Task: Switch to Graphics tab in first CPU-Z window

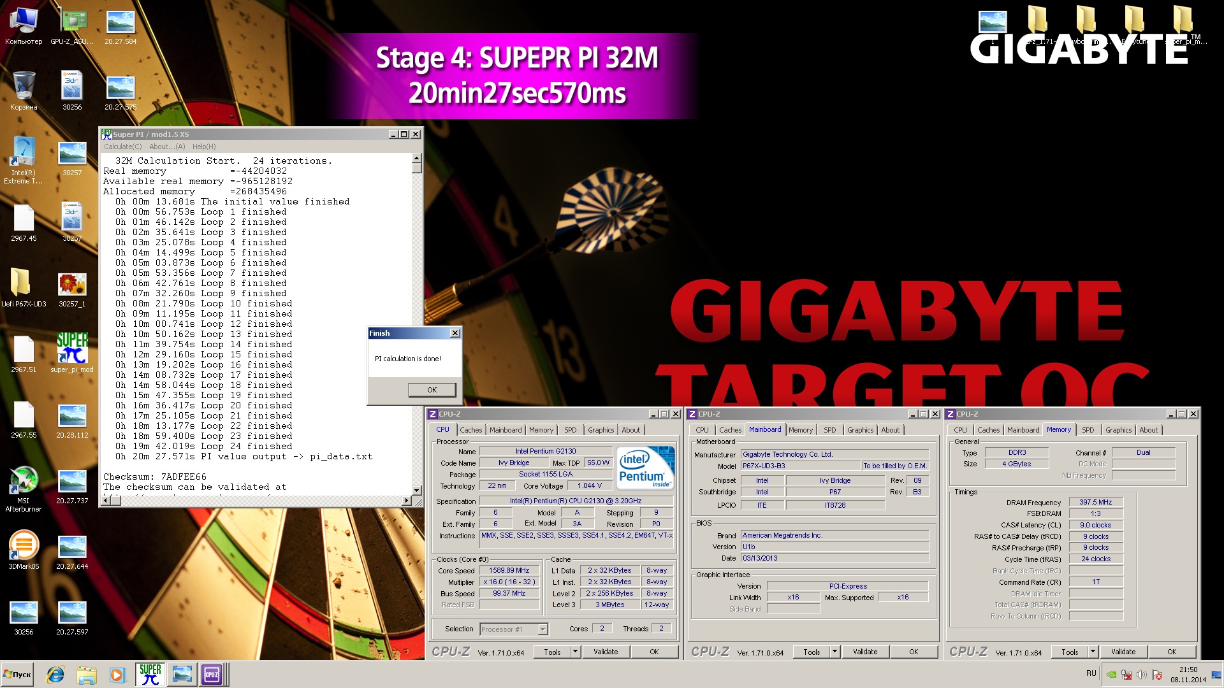Action: pyautogui.click(x=601, y=430)
